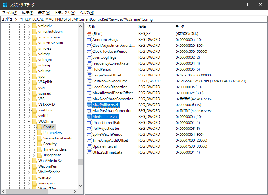
Task: Open the ヘルプ(H) menu
Action: [87, 12]
